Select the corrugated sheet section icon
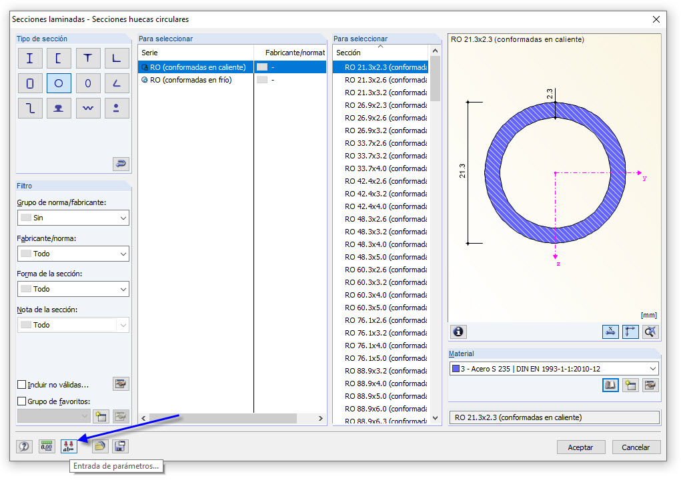 tap(88, 109)
